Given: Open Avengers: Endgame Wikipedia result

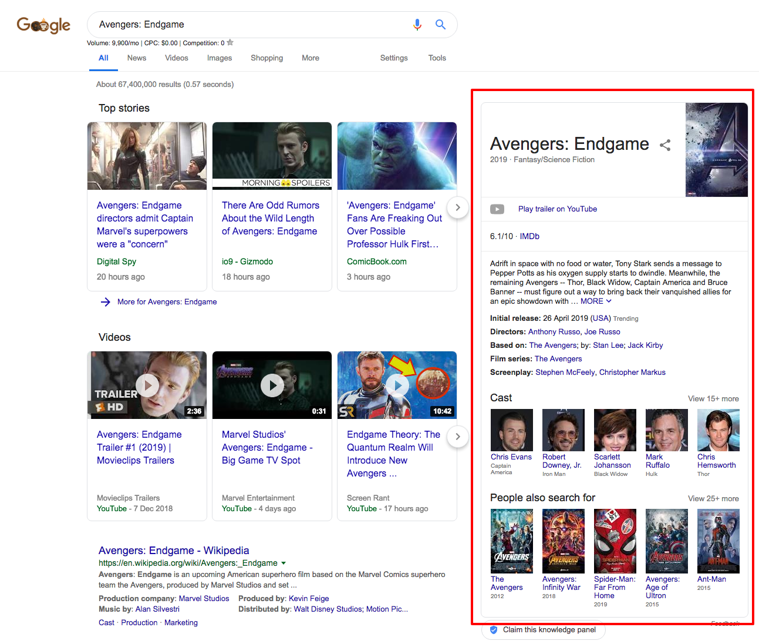Looking at the screenshot, I should (x=174, y=551).
